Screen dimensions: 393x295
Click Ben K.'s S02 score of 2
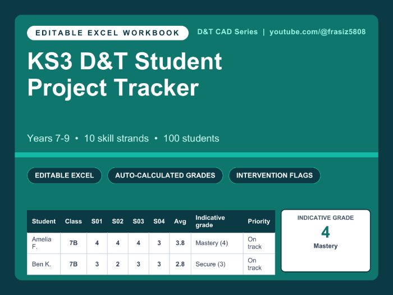(x=117, y=264)
